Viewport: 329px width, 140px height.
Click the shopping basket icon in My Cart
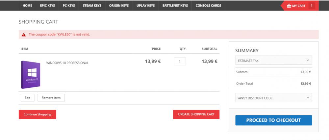point(289,6)
